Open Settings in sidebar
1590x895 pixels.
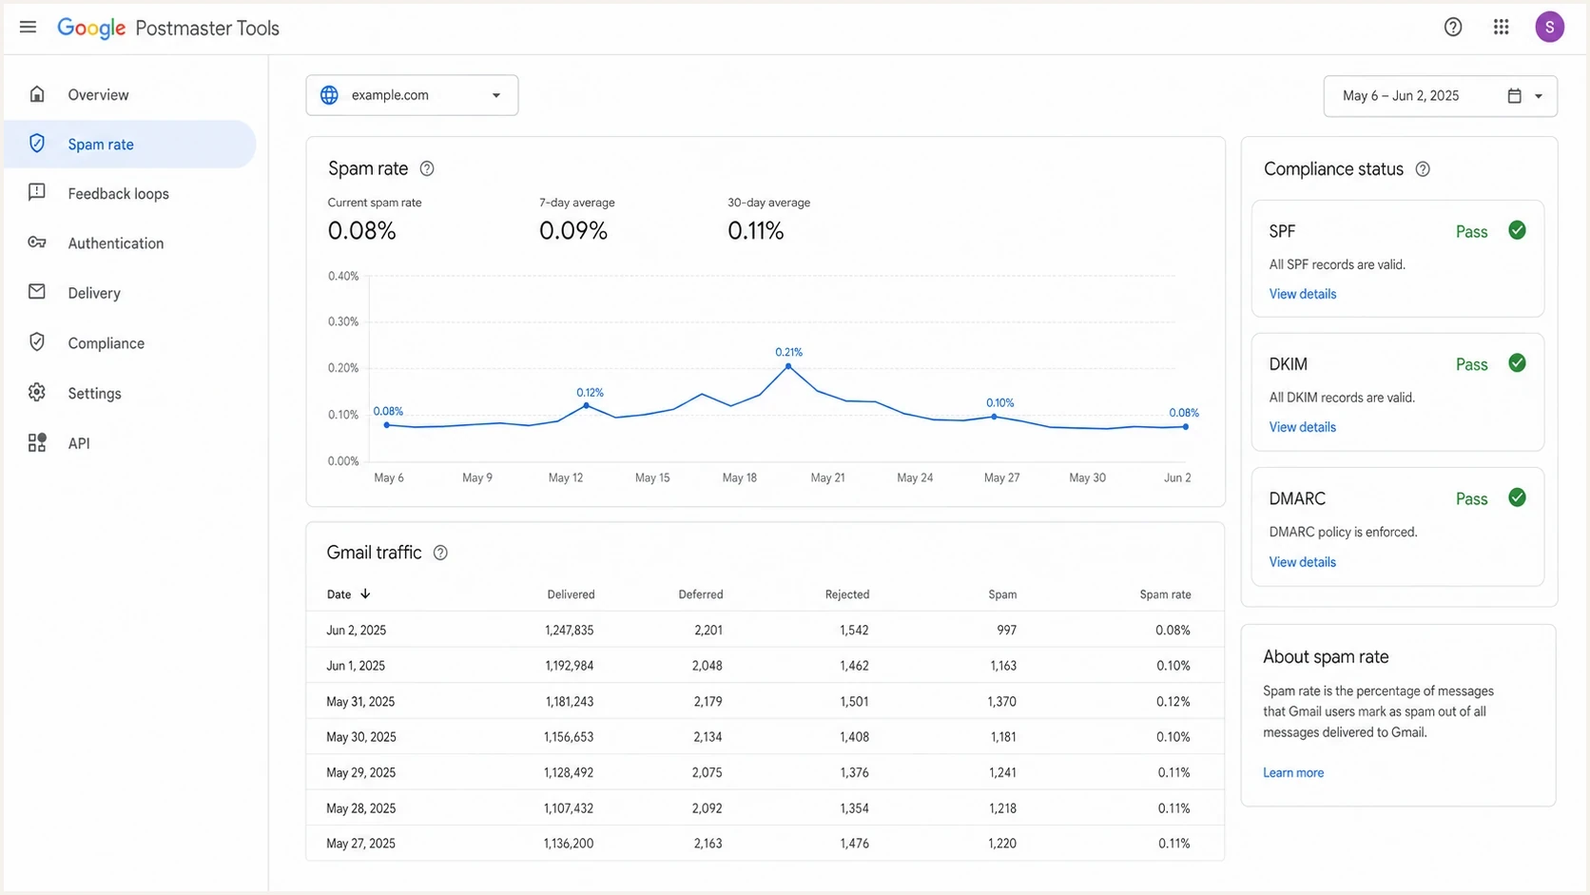129,393
